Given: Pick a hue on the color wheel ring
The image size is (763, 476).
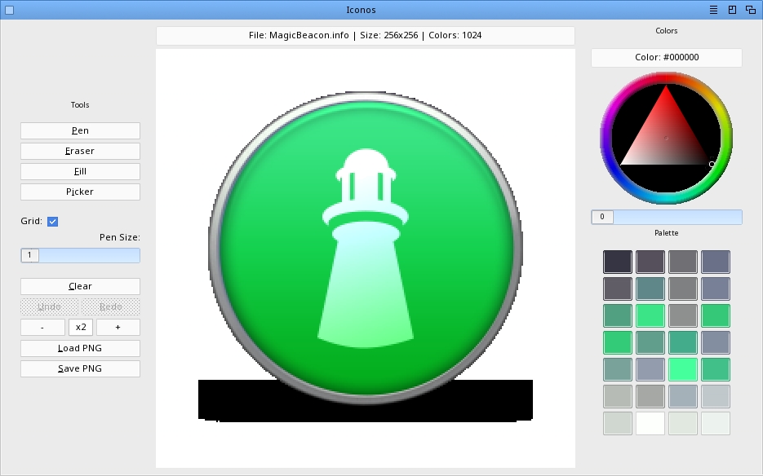Looking at the screenshot, I should coord(666,77).
